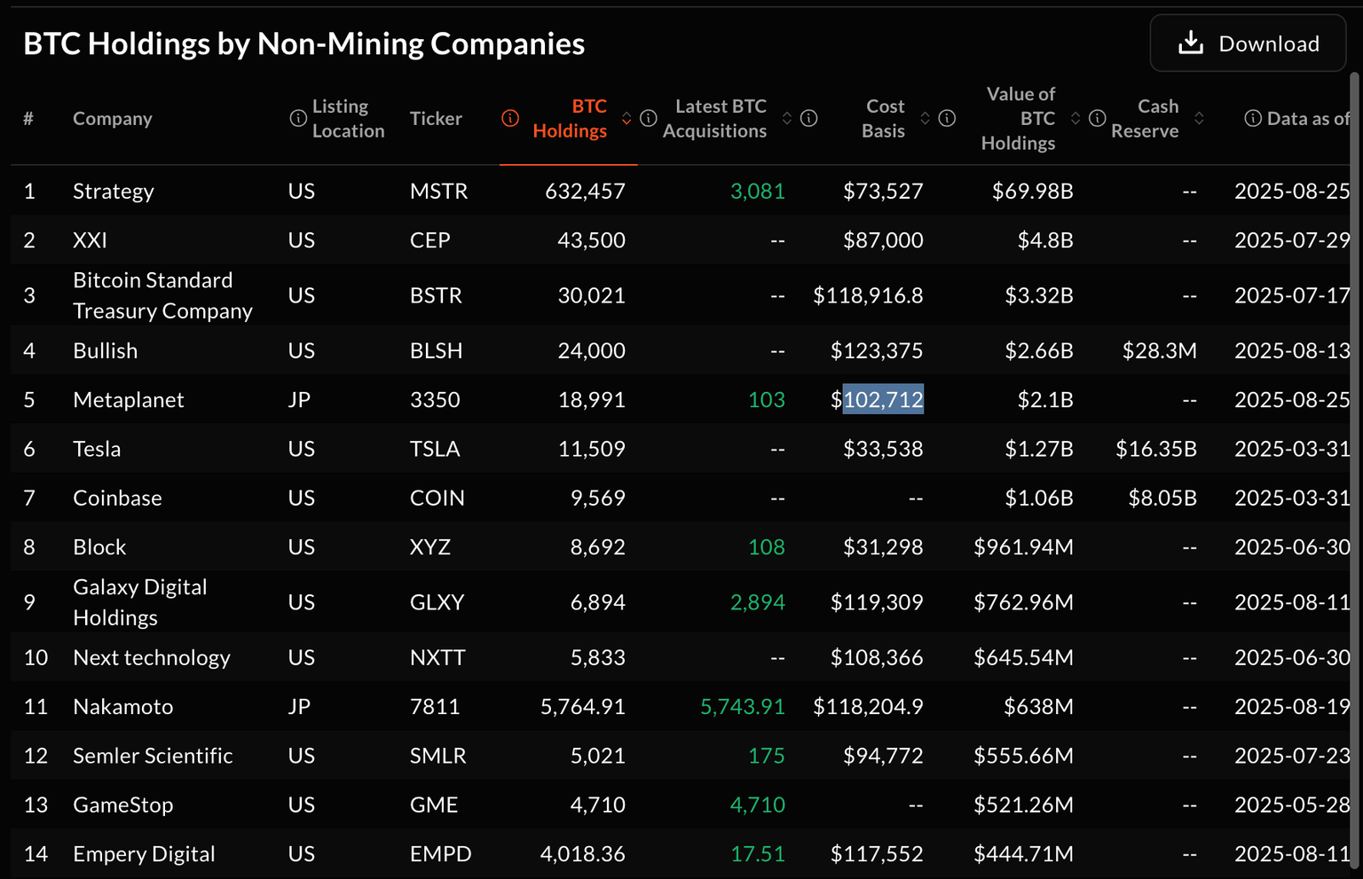Screen dimensions: 1363x879
Task: Click sort arrows for Value of BTC Holdings
Action: tap(1075, 119)
